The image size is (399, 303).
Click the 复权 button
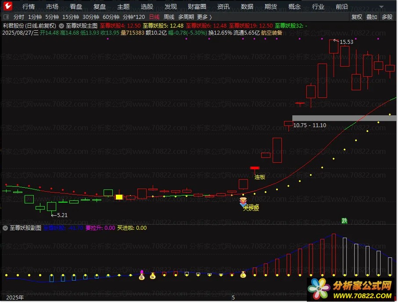(357, 17)
